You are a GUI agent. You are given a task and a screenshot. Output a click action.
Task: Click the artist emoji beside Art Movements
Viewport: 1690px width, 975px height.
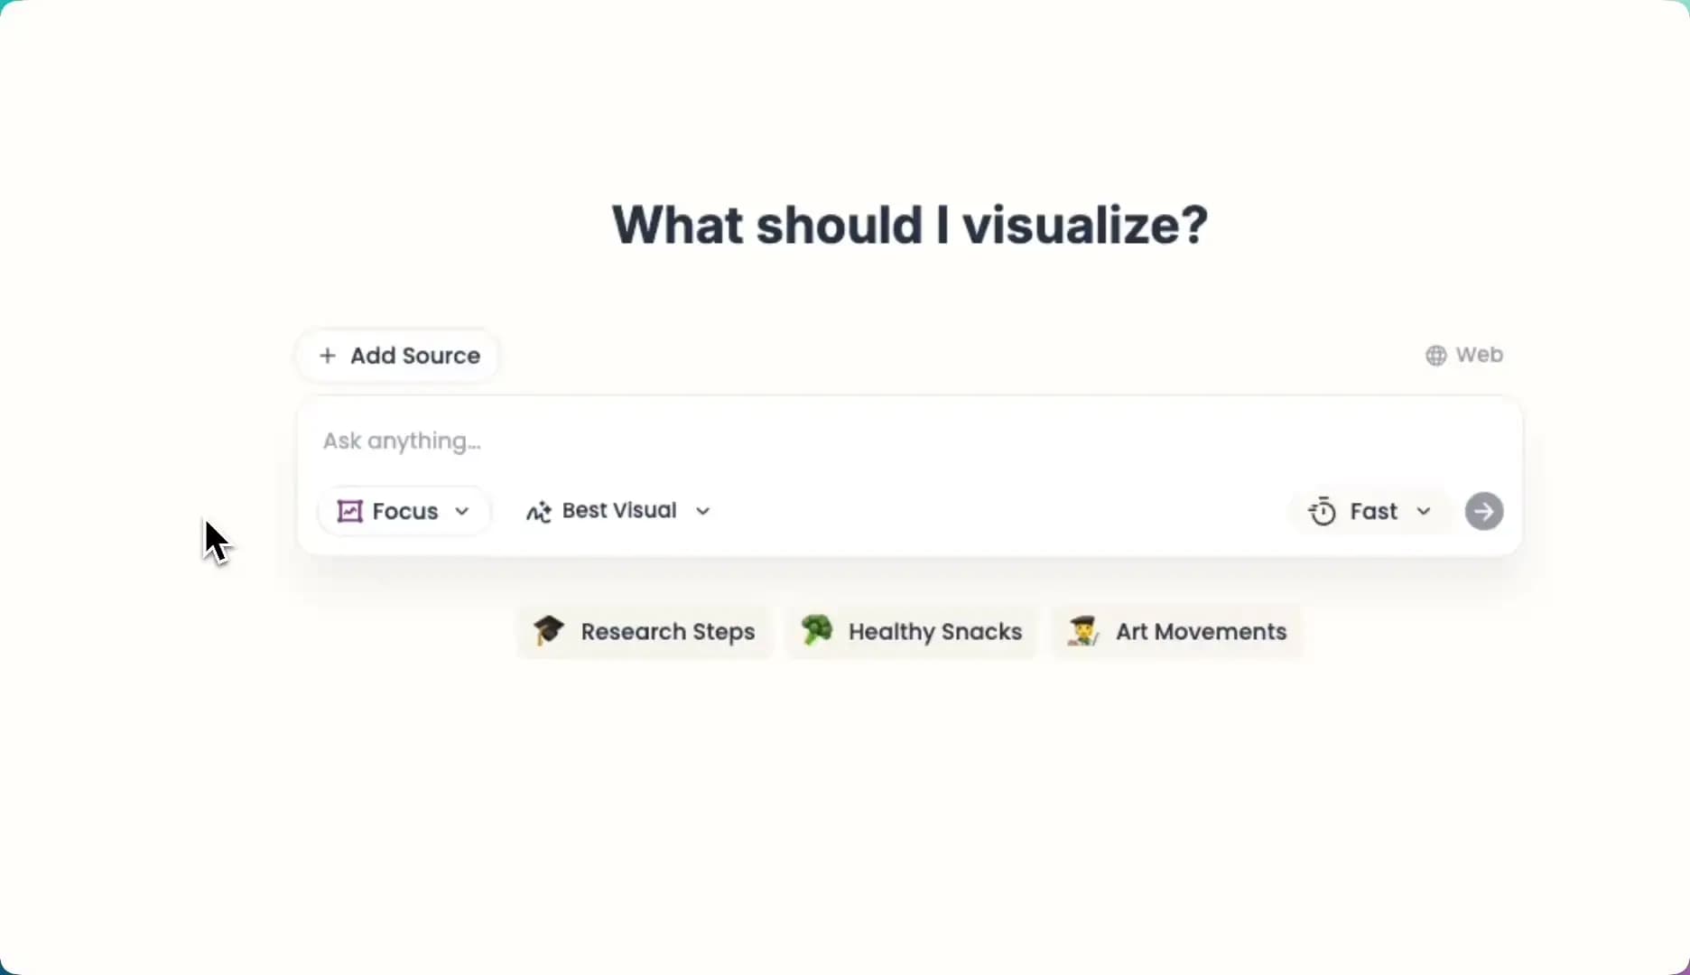coord(1083,630)
